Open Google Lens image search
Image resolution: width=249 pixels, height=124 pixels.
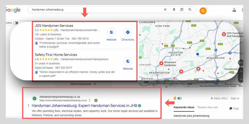(x=182, y=10)
